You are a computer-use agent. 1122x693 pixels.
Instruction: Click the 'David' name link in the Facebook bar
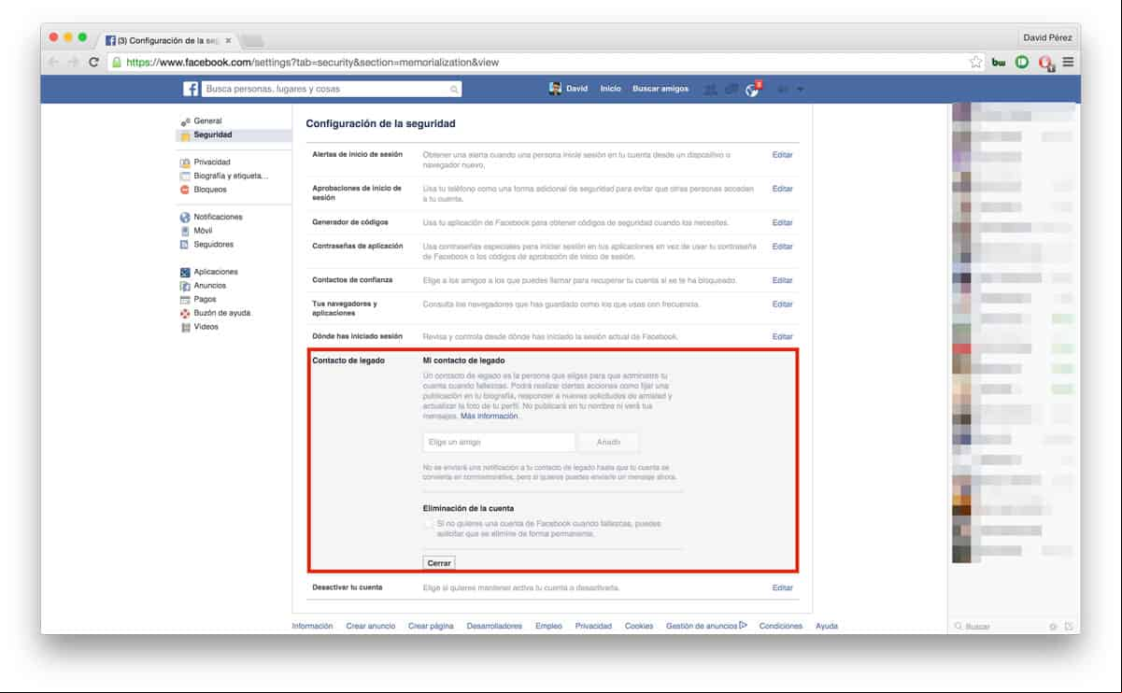(577, 89)
